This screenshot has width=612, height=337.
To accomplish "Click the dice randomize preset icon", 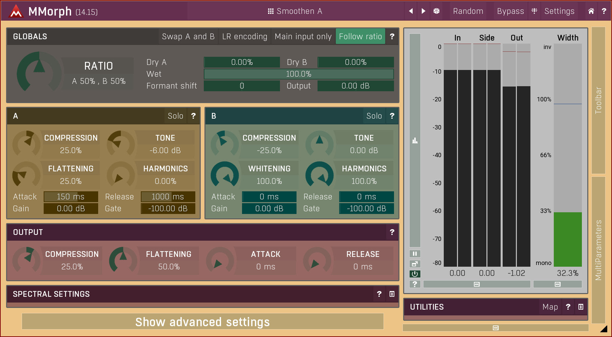I will point(436,11).
